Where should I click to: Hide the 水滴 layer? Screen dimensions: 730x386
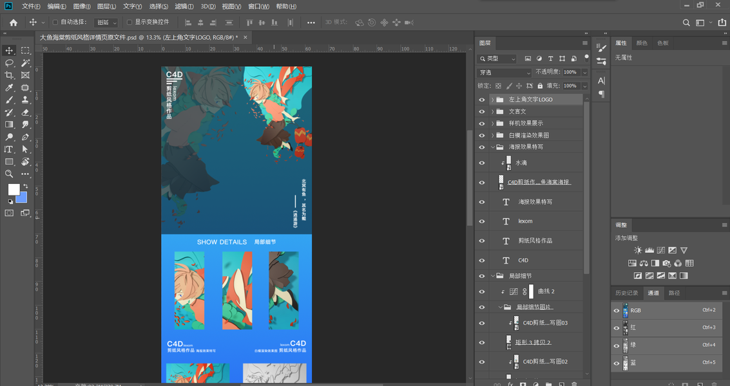tap(482, 163)
